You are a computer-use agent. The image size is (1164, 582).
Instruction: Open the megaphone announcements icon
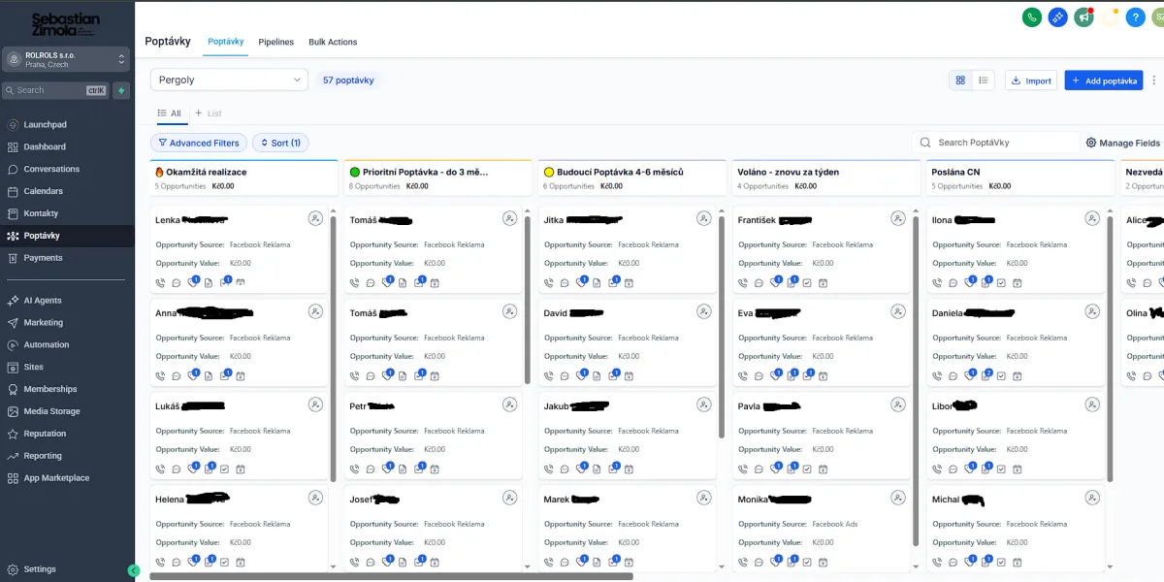click(x=1083, y=16)
